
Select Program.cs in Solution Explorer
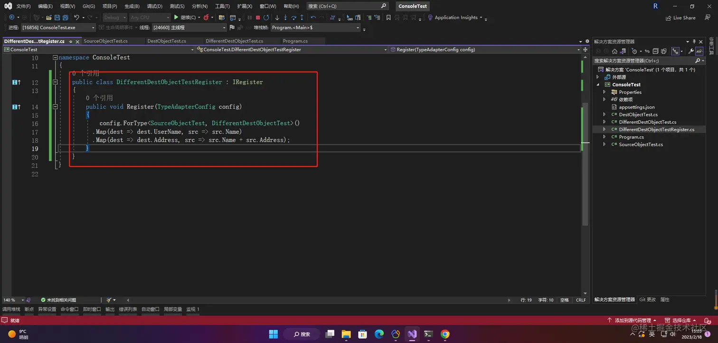[631, 137]
